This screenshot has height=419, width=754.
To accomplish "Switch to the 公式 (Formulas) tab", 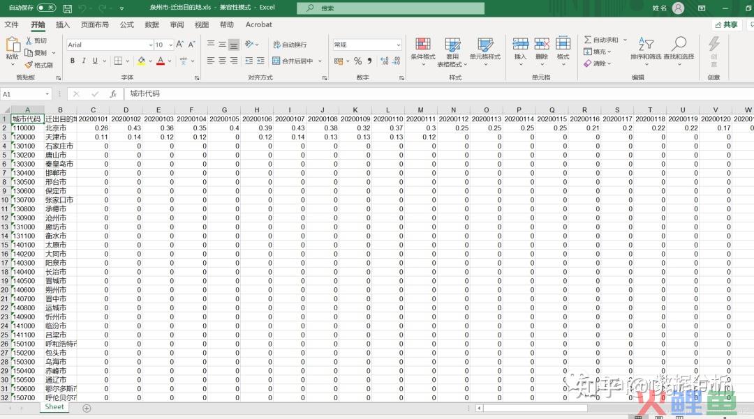I will tap(127, 24).
